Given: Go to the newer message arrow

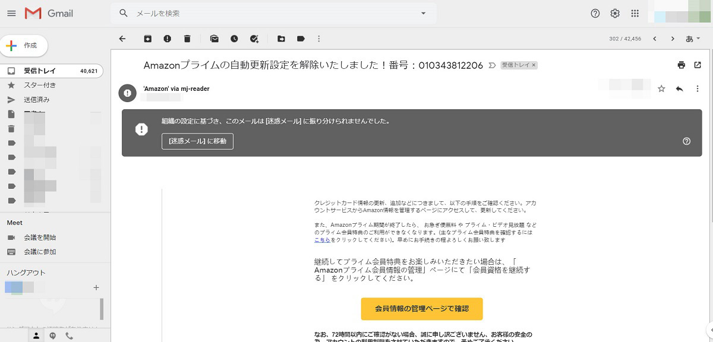Looking at the screenshot, I should [x=655, y=39].
